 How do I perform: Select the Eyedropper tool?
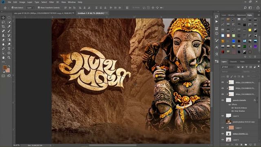click(x=9, y=27)
